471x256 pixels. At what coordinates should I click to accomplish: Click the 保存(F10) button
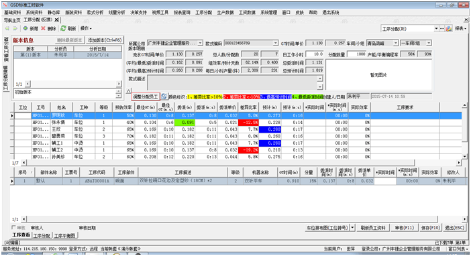(431, 227)
